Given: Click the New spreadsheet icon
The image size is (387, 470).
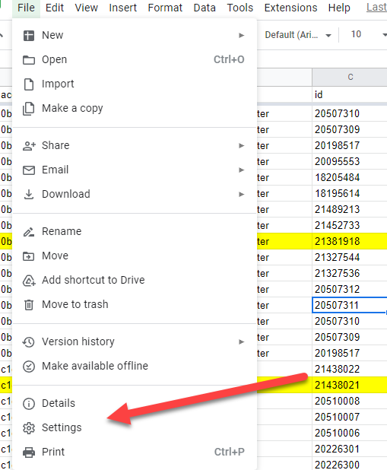Looking at the screenshot, I should [29, 36].
